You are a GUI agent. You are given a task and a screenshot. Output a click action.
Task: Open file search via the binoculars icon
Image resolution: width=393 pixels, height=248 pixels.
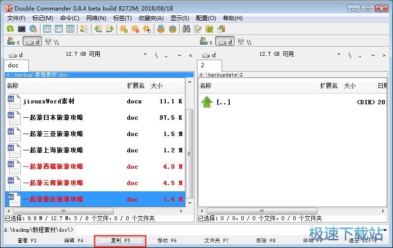coord(186,29)
